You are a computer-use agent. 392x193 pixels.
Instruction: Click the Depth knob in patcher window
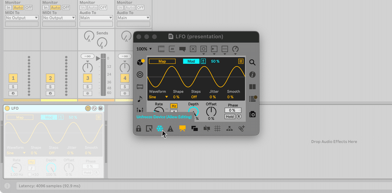coord(193,112)
